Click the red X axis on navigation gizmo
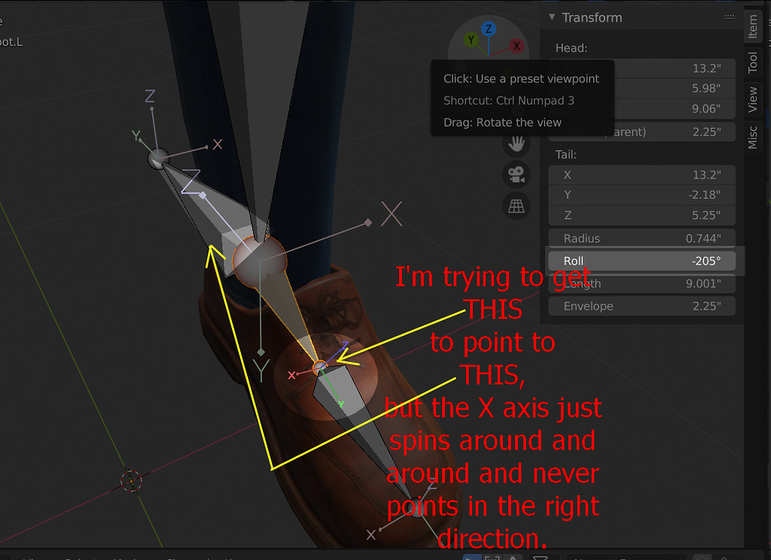Viewport: 771px width, 560px height. [517, 46]
